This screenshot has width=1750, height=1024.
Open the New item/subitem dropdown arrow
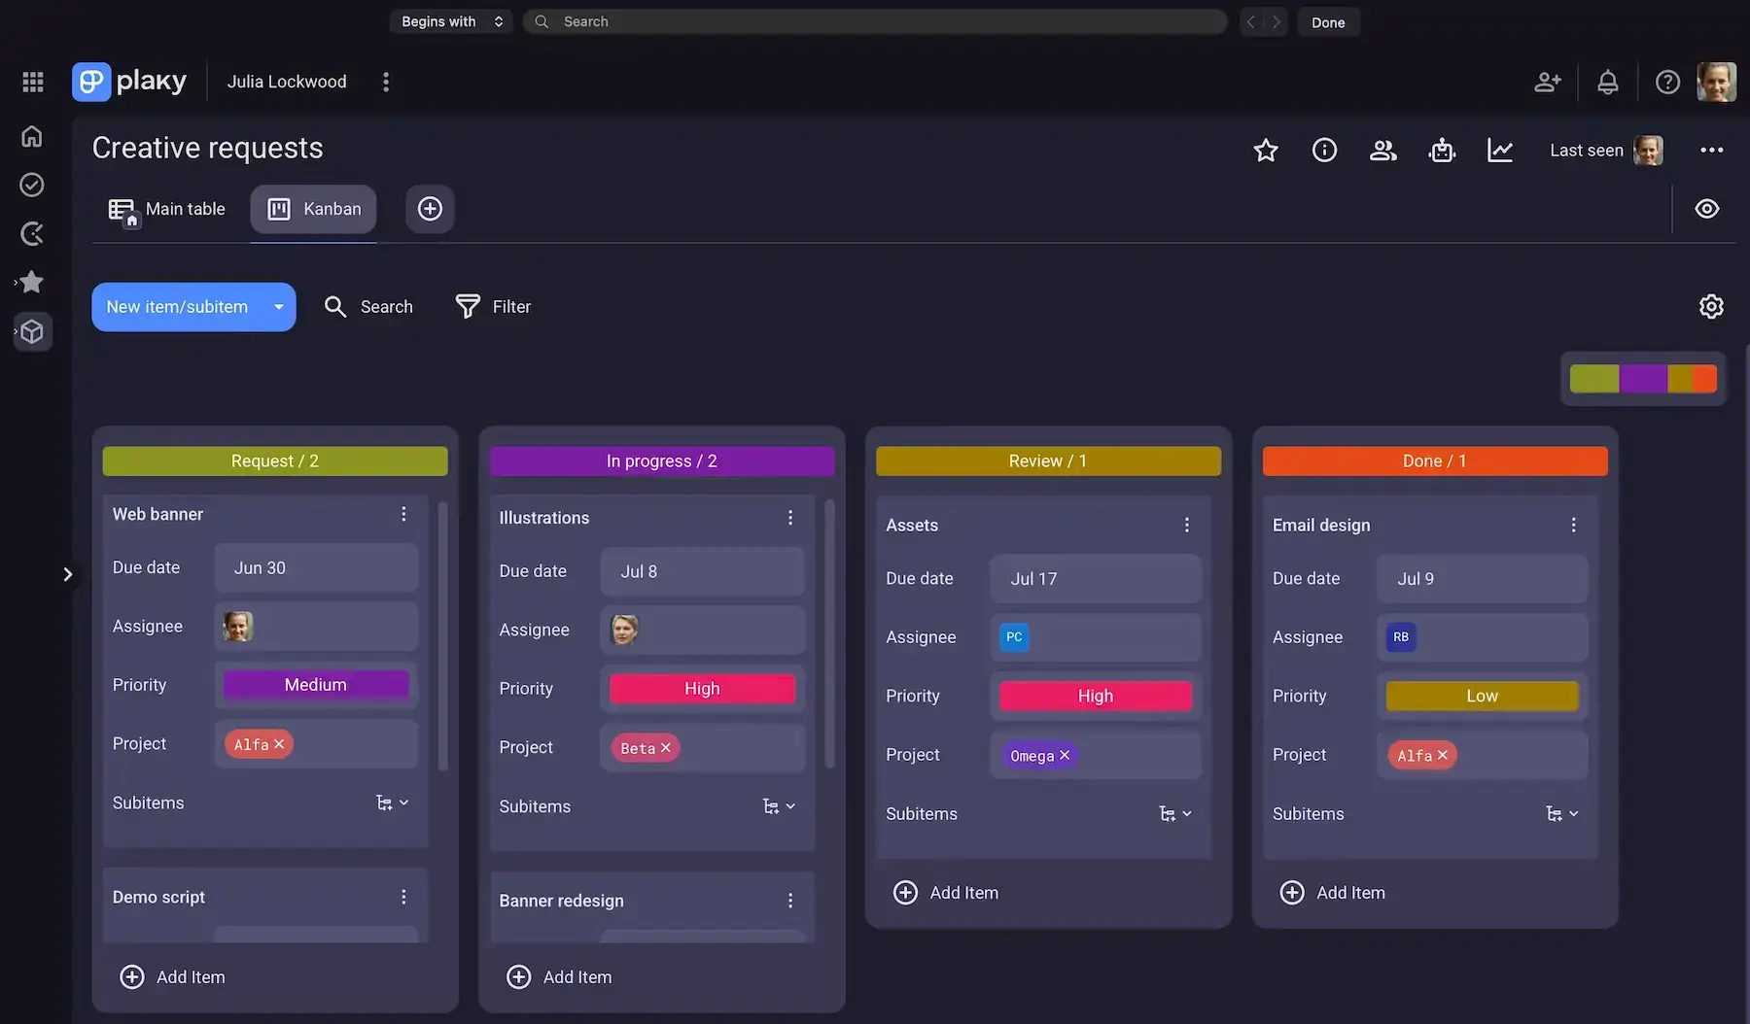click(279, 307)
